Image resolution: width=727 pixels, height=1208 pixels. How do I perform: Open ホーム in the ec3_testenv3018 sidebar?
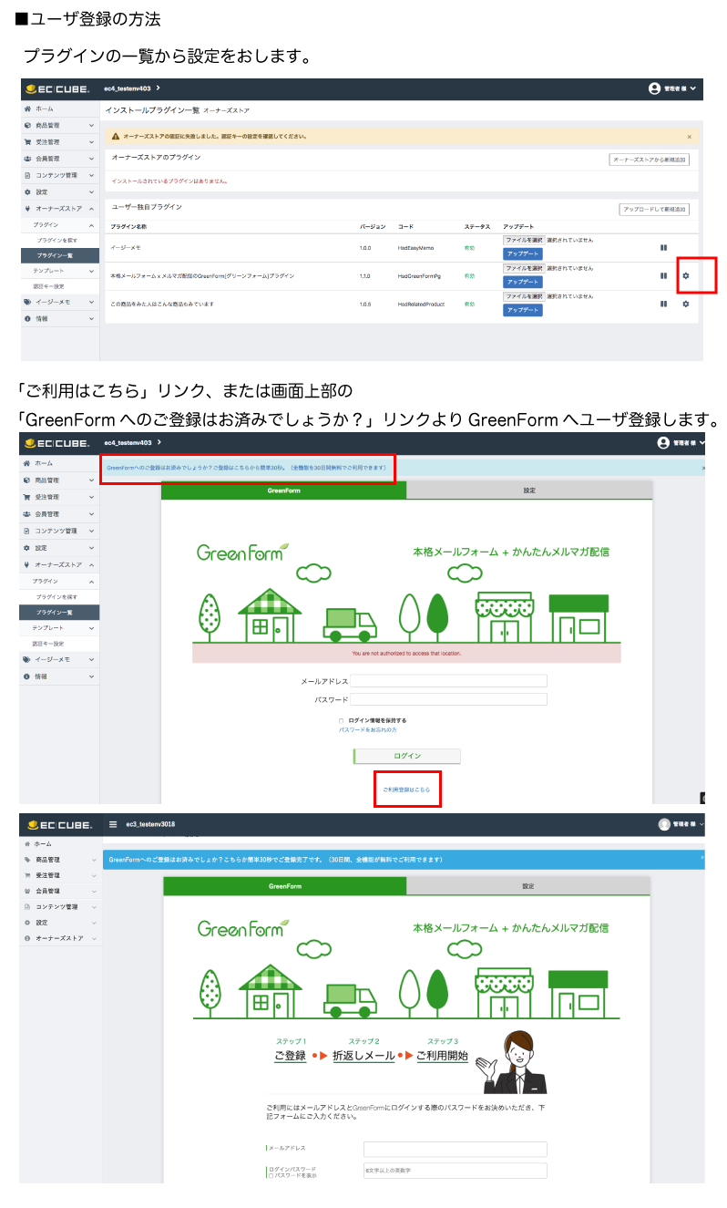[x=59, y=844]
